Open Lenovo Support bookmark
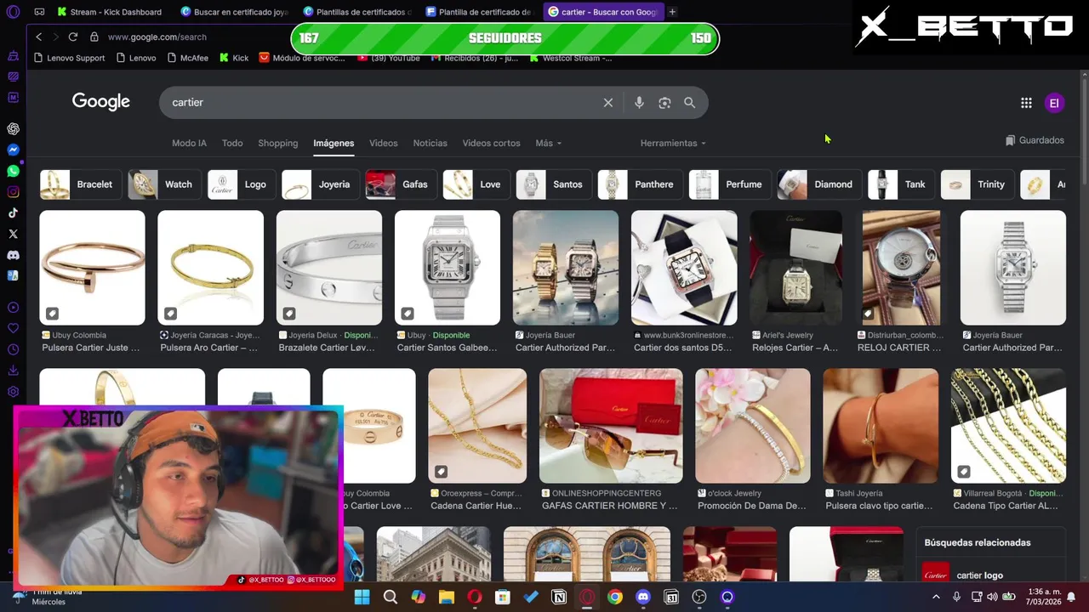This screenshot has height=612, width=1089. [x=69, y=58]
